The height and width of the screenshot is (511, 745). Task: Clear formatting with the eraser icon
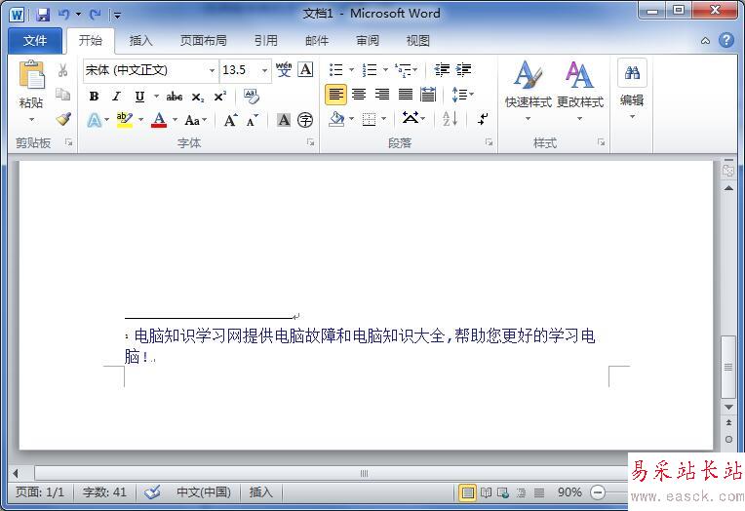(252, 96)
